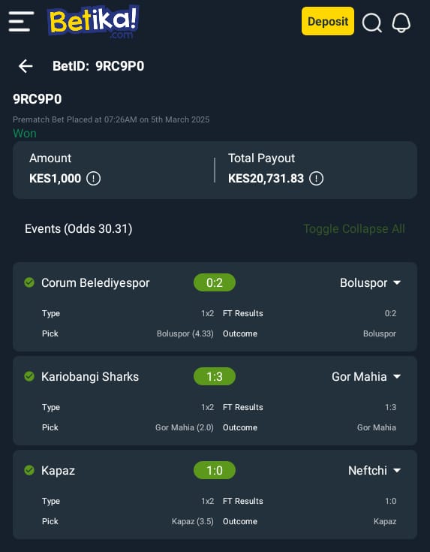This screenshot has height=552, width=430.
Task: Go back using the arrow icon
Action: coord(26,66)
